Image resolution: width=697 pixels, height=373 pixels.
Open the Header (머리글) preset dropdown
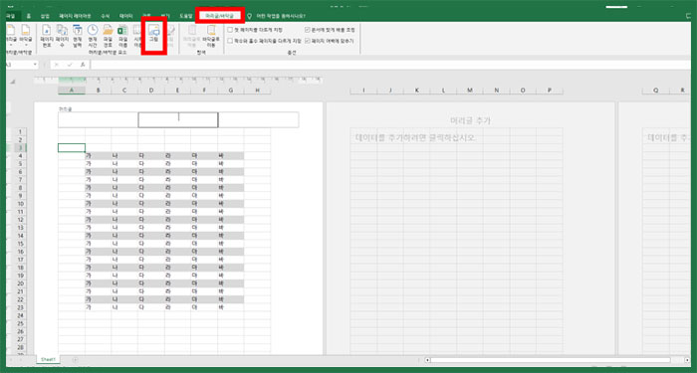(x=10, y=37)
